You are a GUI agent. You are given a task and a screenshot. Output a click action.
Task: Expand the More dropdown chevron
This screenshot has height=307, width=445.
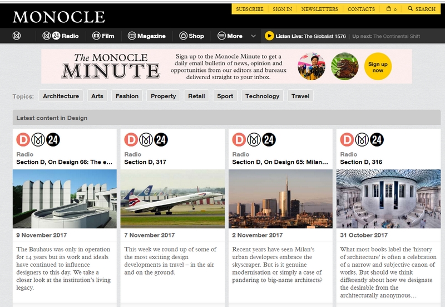[x=254, y=36]
